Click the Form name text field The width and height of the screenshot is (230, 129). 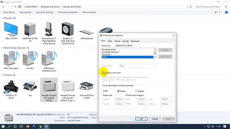[138, 66]
